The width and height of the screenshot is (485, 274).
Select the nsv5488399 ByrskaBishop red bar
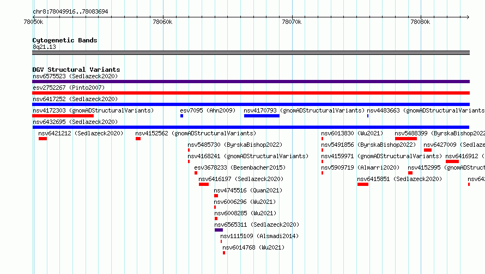pyautogui.click(x=406, y=139)
